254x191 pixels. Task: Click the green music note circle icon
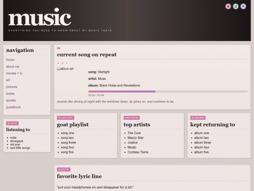236,6
